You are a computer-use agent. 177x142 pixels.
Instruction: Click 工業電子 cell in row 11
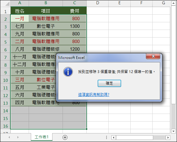(x=42, y=87)
